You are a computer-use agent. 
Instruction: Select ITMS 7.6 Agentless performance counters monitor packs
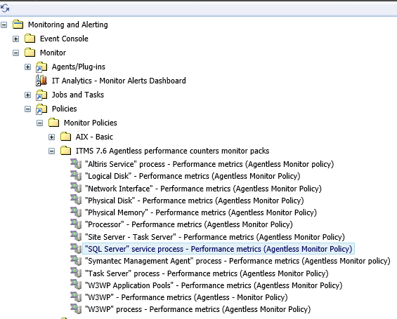click(172, 151)
